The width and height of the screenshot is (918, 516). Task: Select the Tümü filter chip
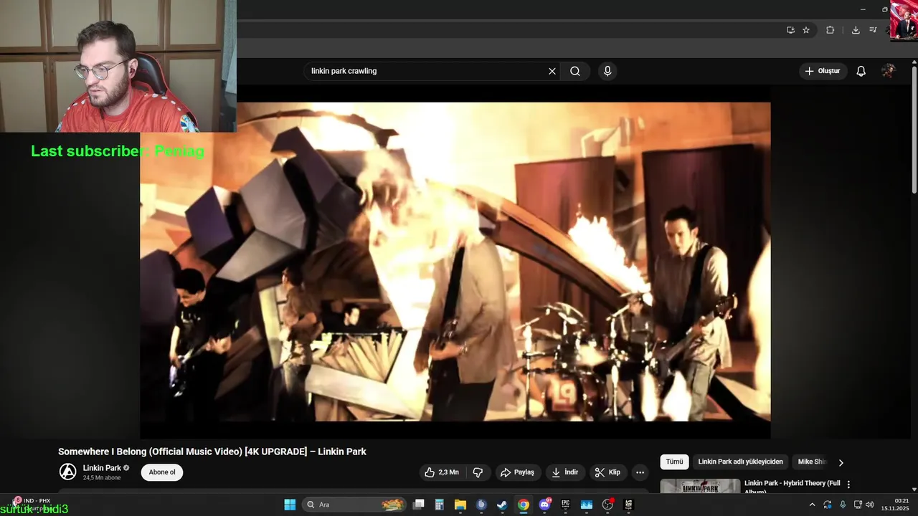[x=674, y=462]
